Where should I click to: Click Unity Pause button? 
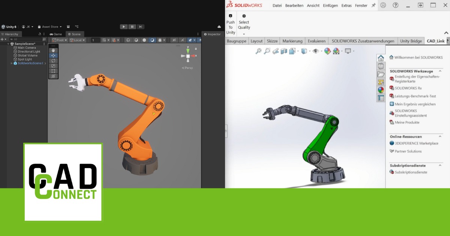[x=132, y=27]
